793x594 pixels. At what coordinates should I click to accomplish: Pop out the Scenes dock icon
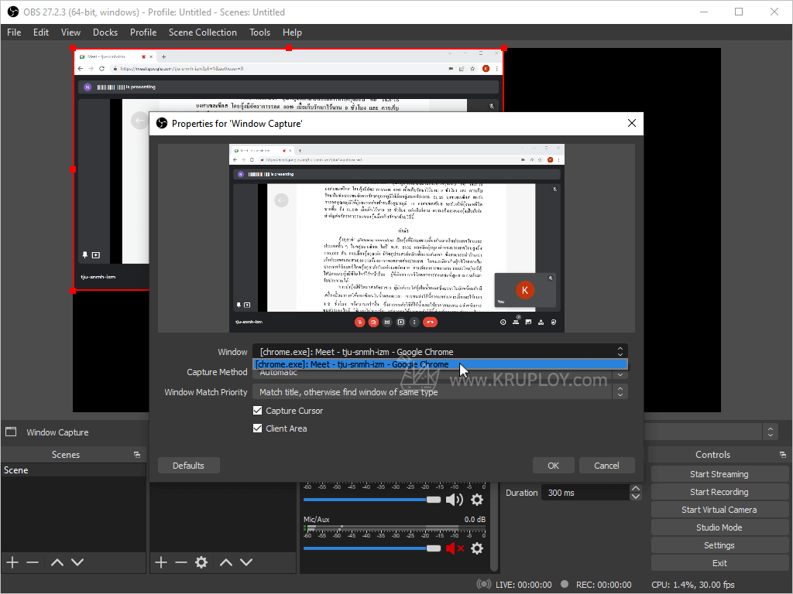pyautogui.click(x=136, y=455)
